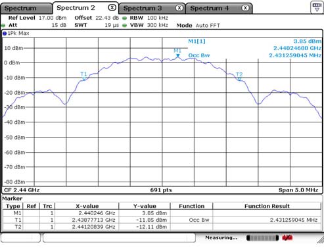
Task: Select the T1 row in marker table
Action: (x=162, y=220)
